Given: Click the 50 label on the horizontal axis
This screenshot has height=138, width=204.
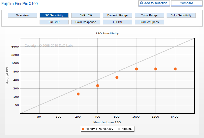Looking at the screenshot, I should coord(39,117).
